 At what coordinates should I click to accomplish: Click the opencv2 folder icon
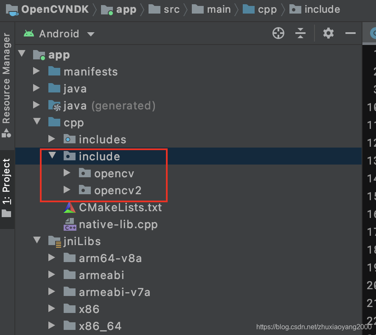(84, 190)
